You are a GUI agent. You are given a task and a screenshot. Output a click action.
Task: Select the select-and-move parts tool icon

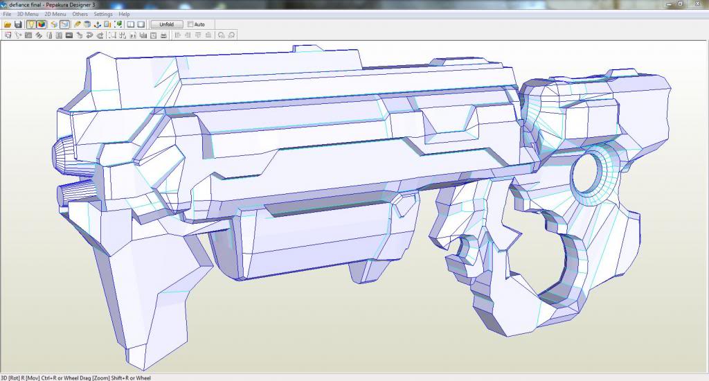[8, 35]
